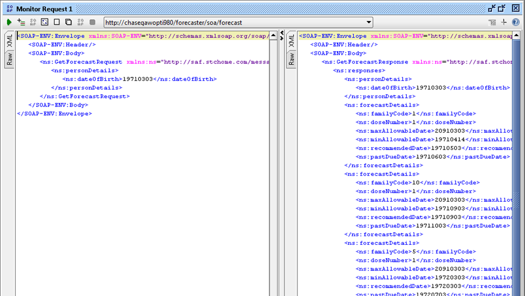
Task: Cancel the request with the grey stop icon
Action: pyautogui.click(x=93, y=23)
